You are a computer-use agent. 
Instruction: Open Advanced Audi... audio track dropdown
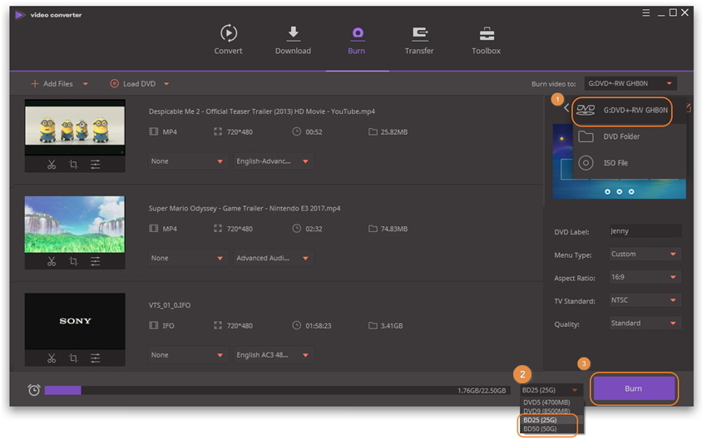pos(273,259)
